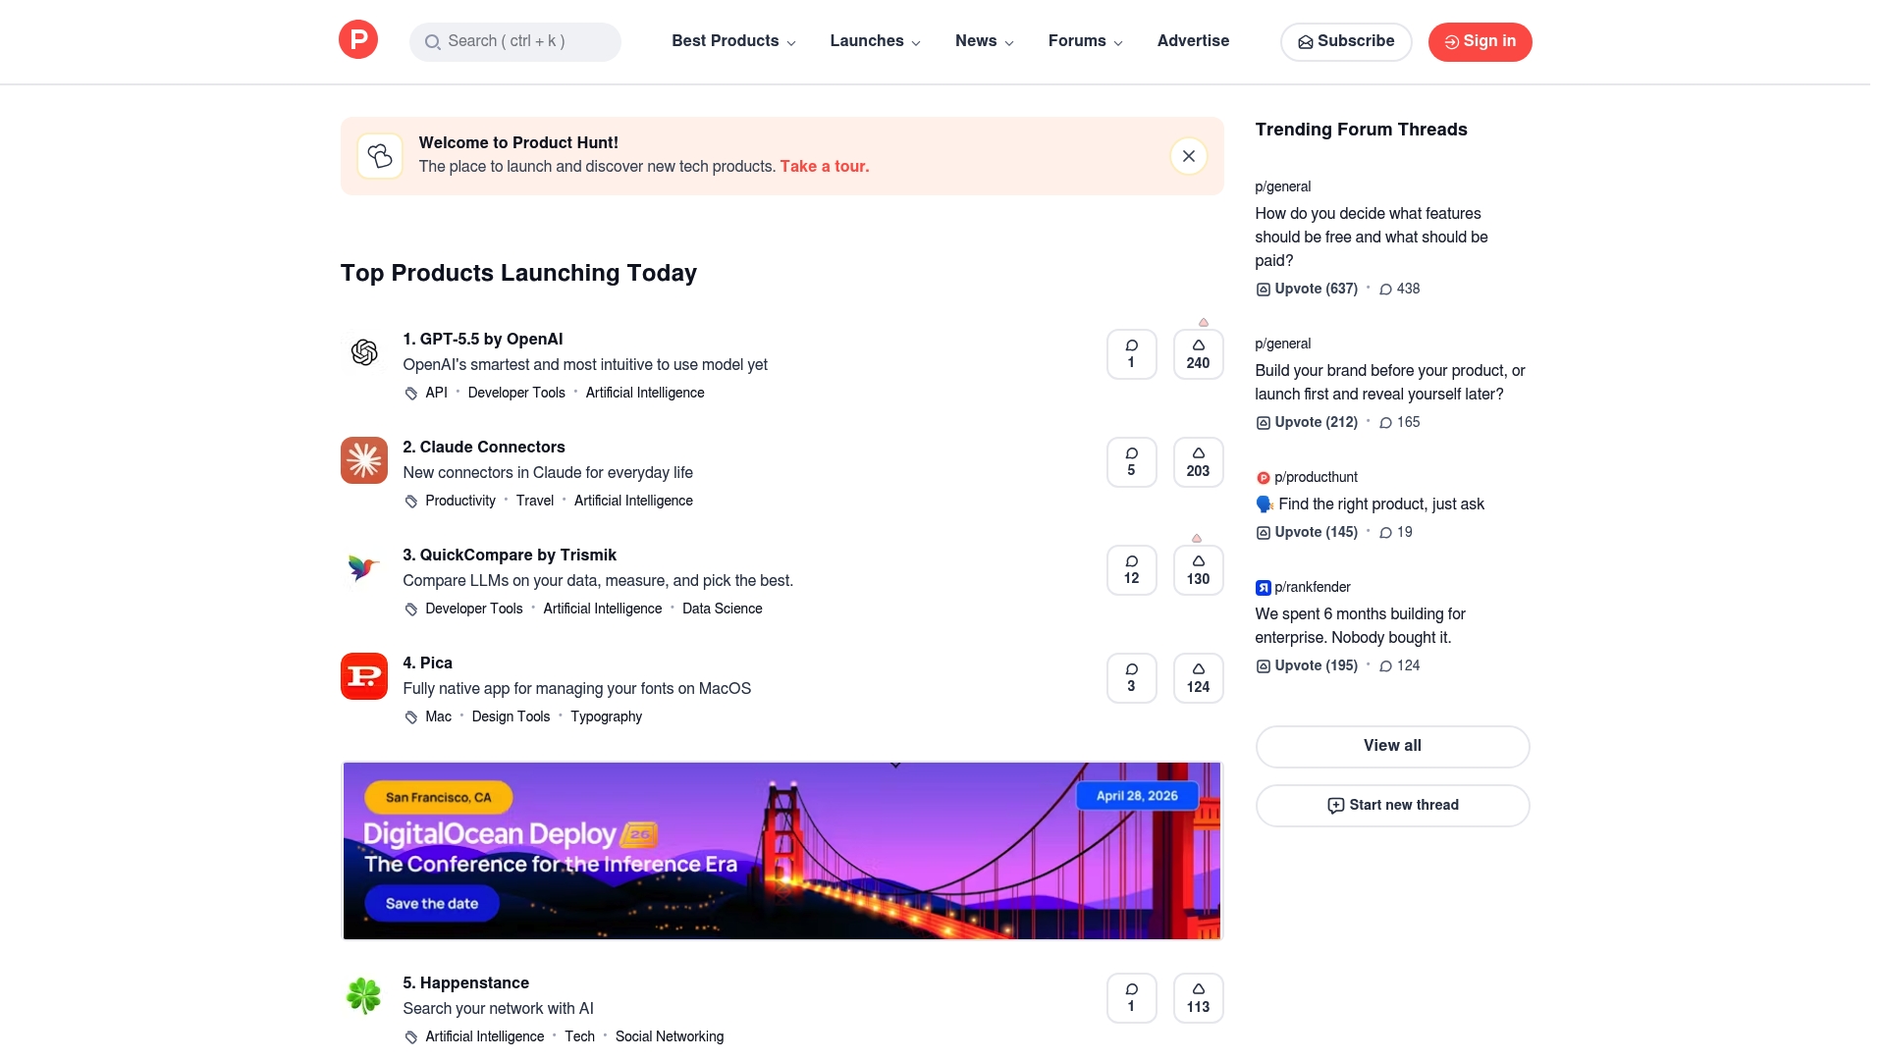Expand the Launches menu

[875, 41]
